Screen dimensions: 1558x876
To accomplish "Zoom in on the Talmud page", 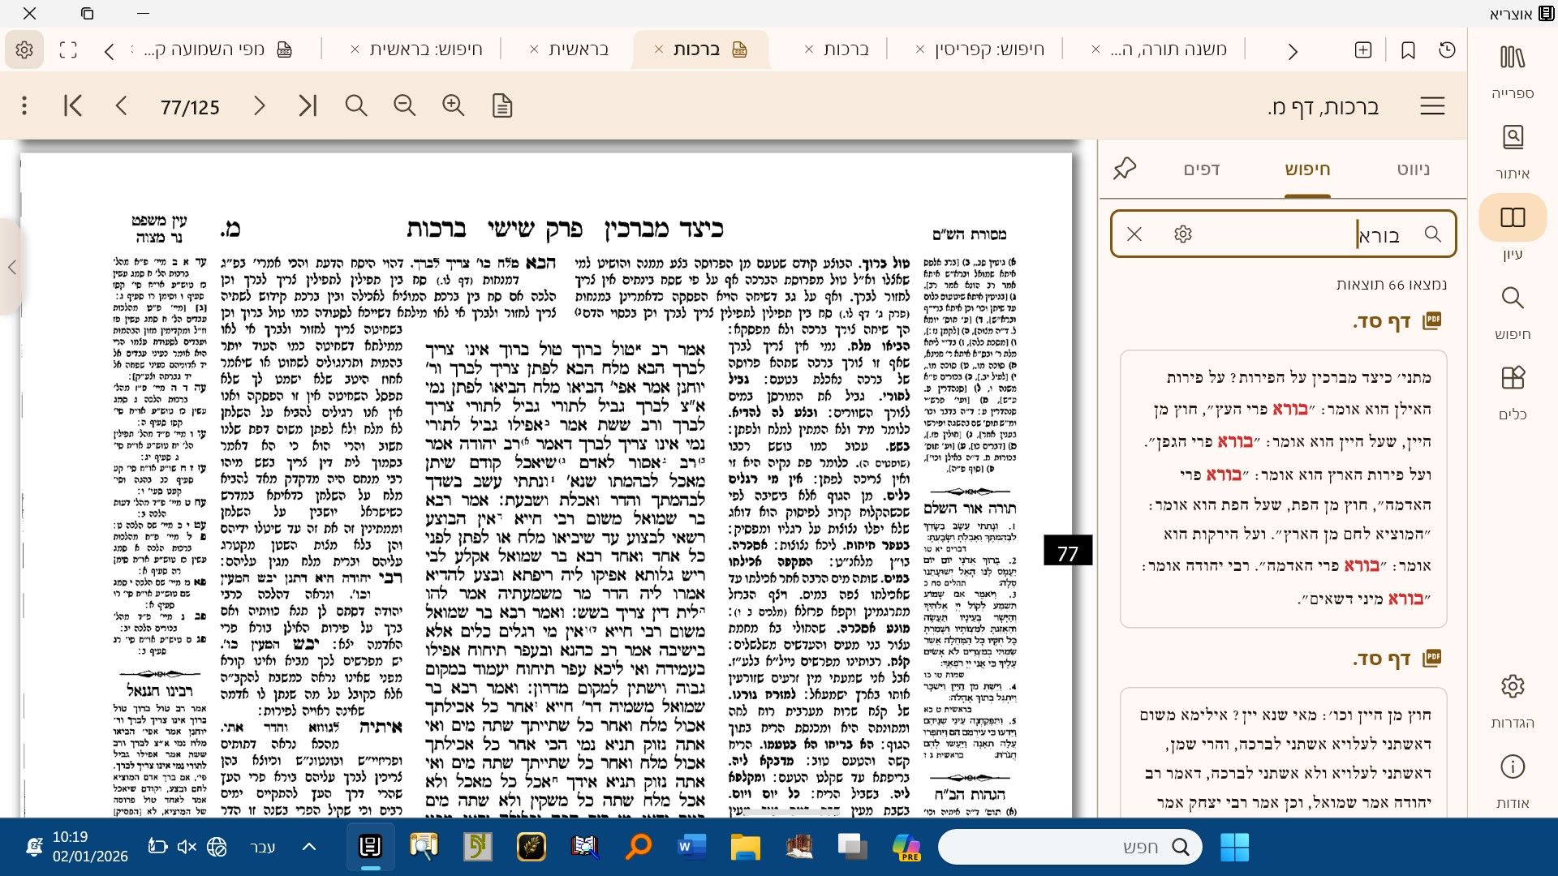I will click(453, 105).
